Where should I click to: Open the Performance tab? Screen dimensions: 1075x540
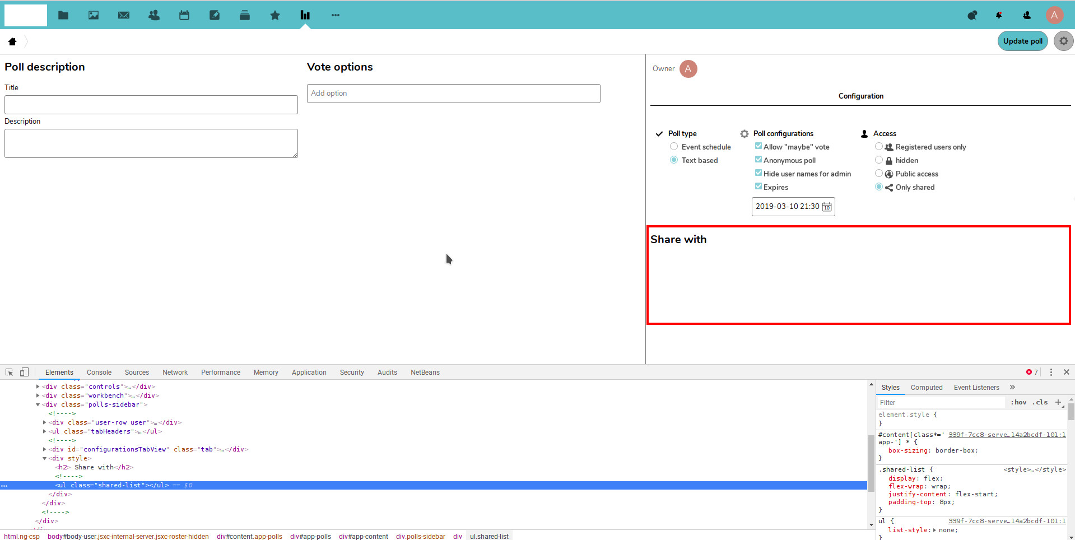coord(221,373)
